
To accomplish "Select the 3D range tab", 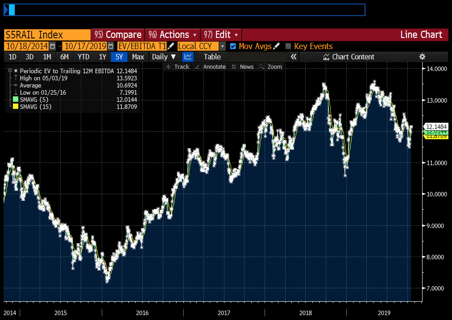I will click(29, 57).
